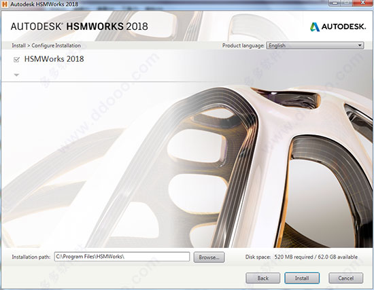This screenshot has height=290, width=374.
Task: Click the Autodesk HSMWorks 2018 header title
Action: tap(79, 26)
